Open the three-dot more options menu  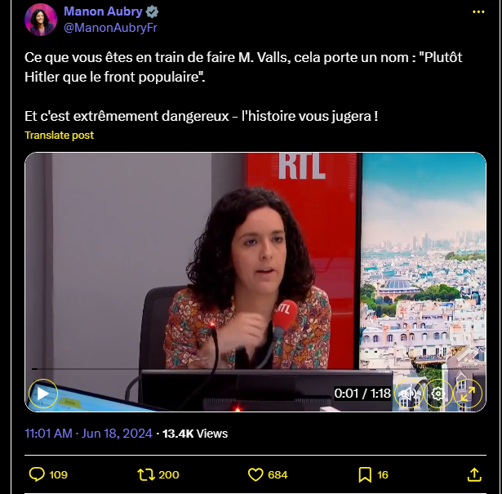[478, 12]
